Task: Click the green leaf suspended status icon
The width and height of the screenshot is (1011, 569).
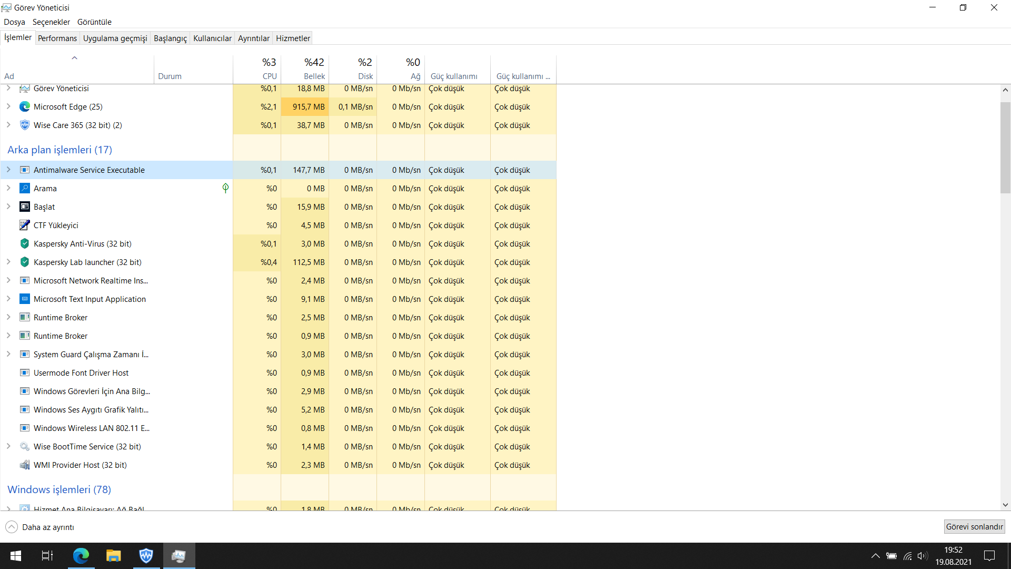Action: tap(225, 188)
